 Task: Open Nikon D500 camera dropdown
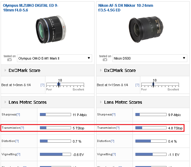coord(150,58)
